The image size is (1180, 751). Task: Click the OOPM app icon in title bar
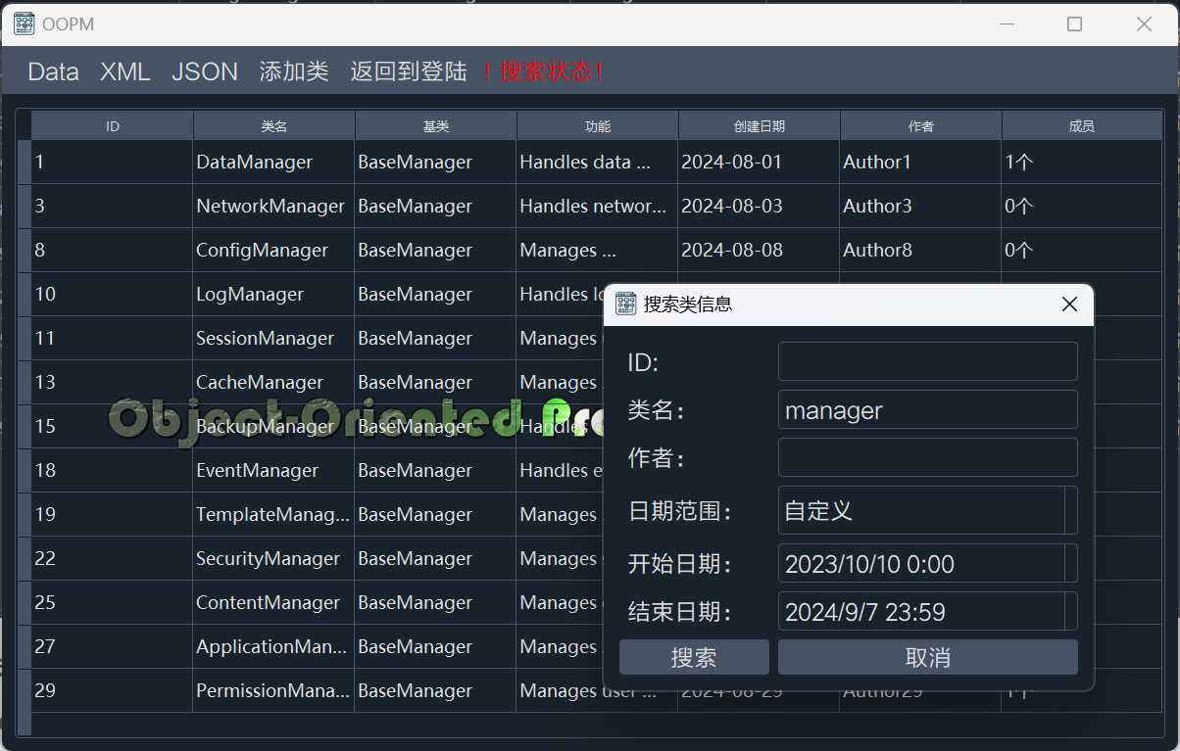(x=25, y=24)
